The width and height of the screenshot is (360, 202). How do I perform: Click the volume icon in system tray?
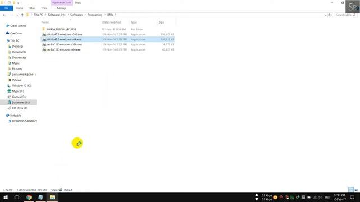click(320, 198)
